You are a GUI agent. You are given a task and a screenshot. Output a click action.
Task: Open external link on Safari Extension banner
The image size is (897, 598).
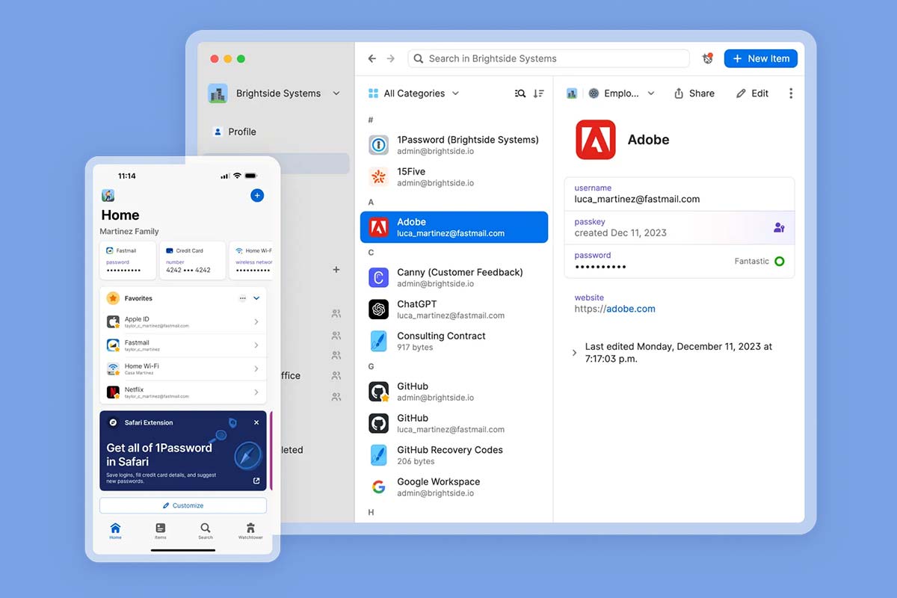256,481
